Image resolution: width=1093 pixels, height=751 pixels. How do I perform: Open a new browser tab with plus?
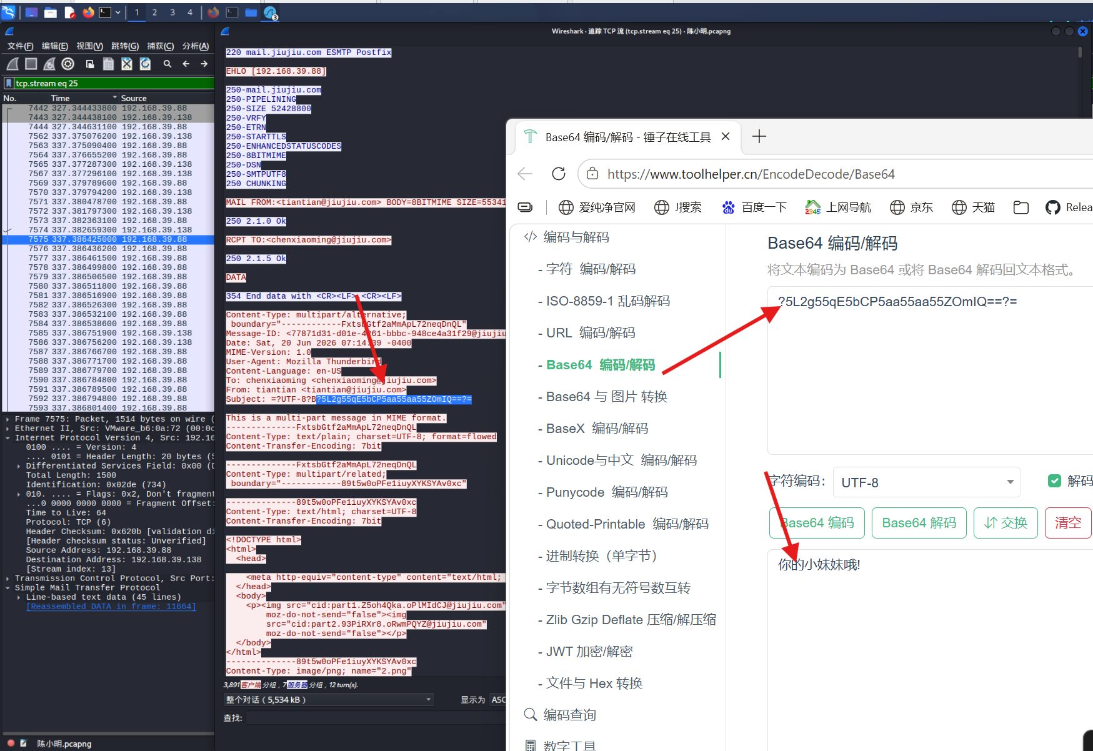pyautogui.click(x=759, y=136)
